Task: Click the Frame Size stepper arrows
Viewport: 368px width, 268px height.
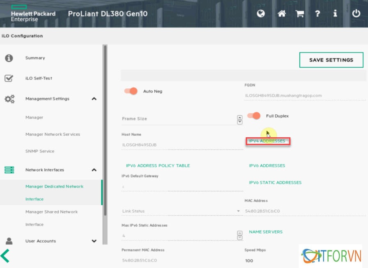Action: pyautogui.click(x=240, y=119)
